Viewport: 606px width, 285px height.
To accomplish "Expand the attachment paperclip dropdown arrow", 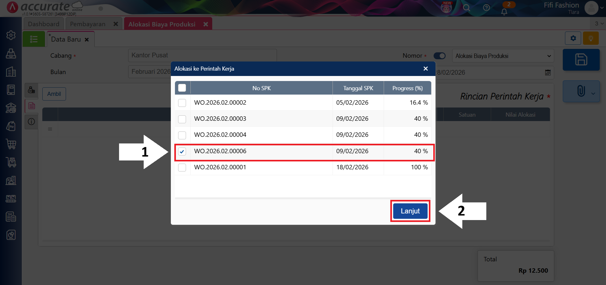I will click(593, 93).
